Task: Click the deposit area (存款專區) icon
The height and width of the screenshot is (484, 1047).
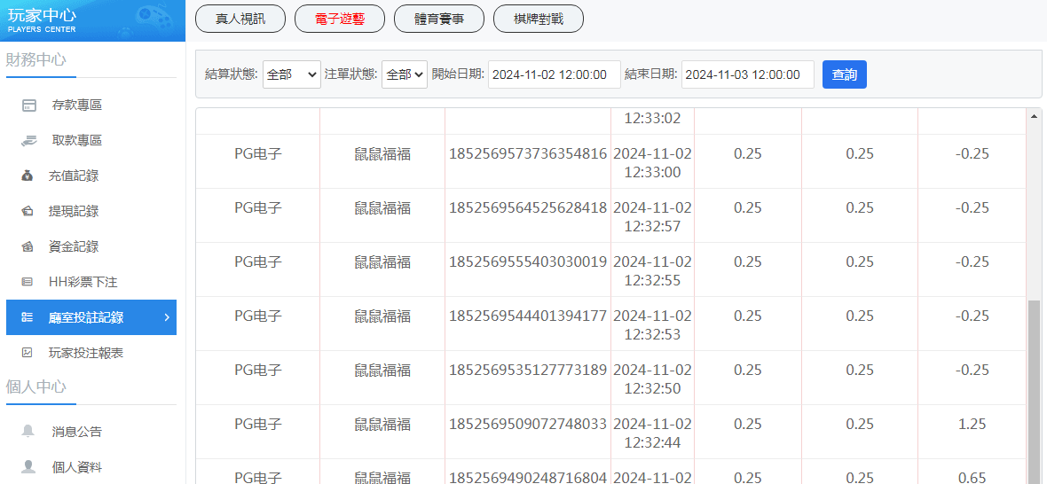Action: [x=29, y=105]
